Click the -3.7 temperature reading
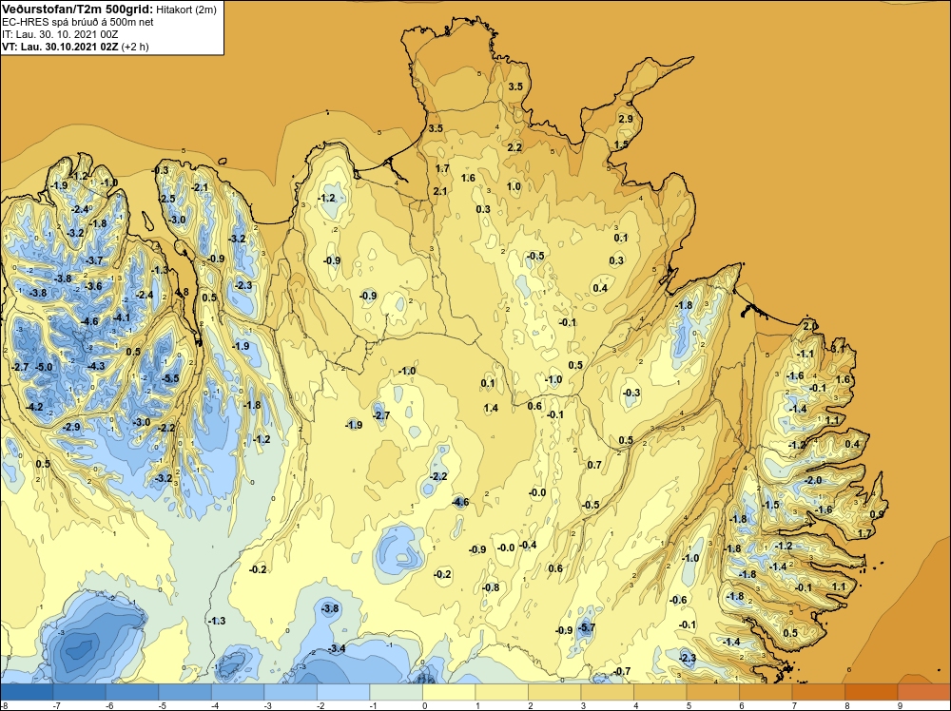This screenshot has height=711, width=951. [94, 260]
